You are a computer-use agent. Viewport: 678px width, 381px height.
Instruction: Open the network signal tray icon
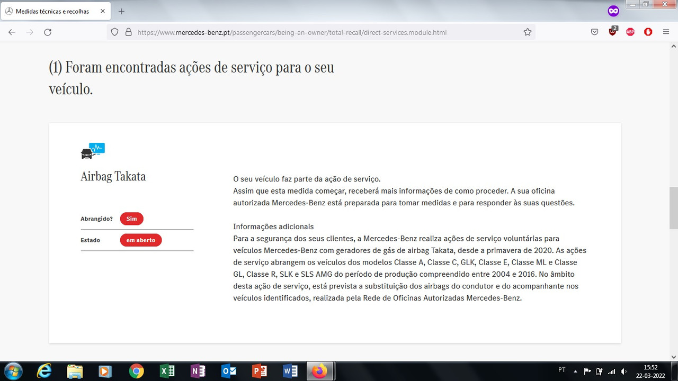(612, 371)
